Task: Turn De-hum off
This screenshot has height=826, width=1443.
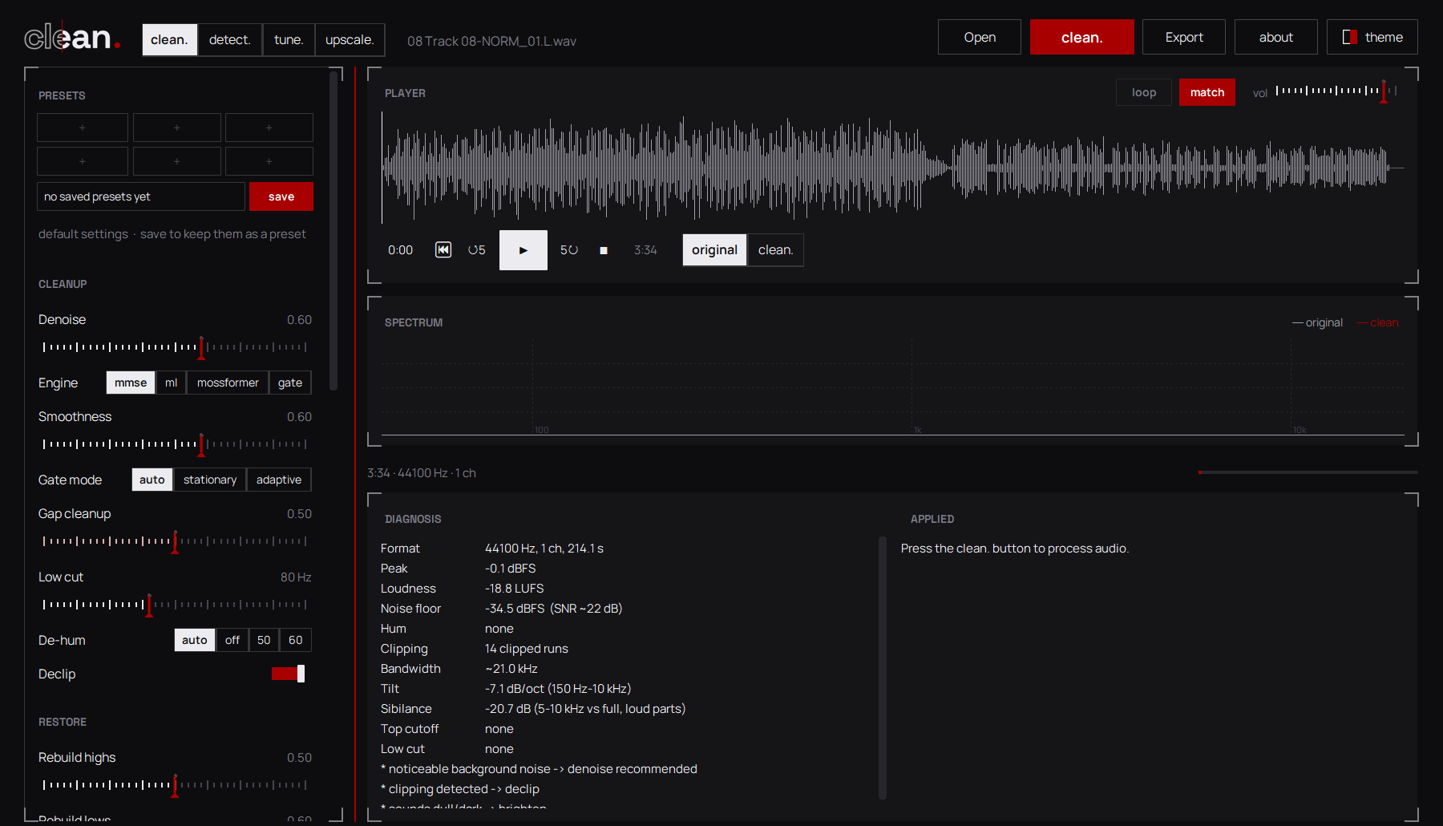Action: click(232, 640)
